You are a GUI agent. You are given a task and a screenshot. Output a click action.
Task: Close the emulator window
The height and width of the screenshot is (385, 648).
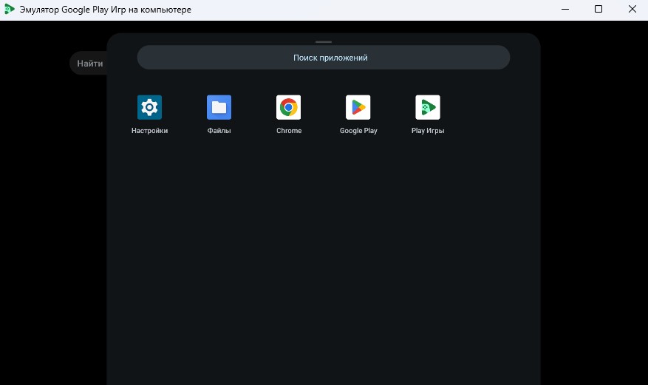click(632, 9)
